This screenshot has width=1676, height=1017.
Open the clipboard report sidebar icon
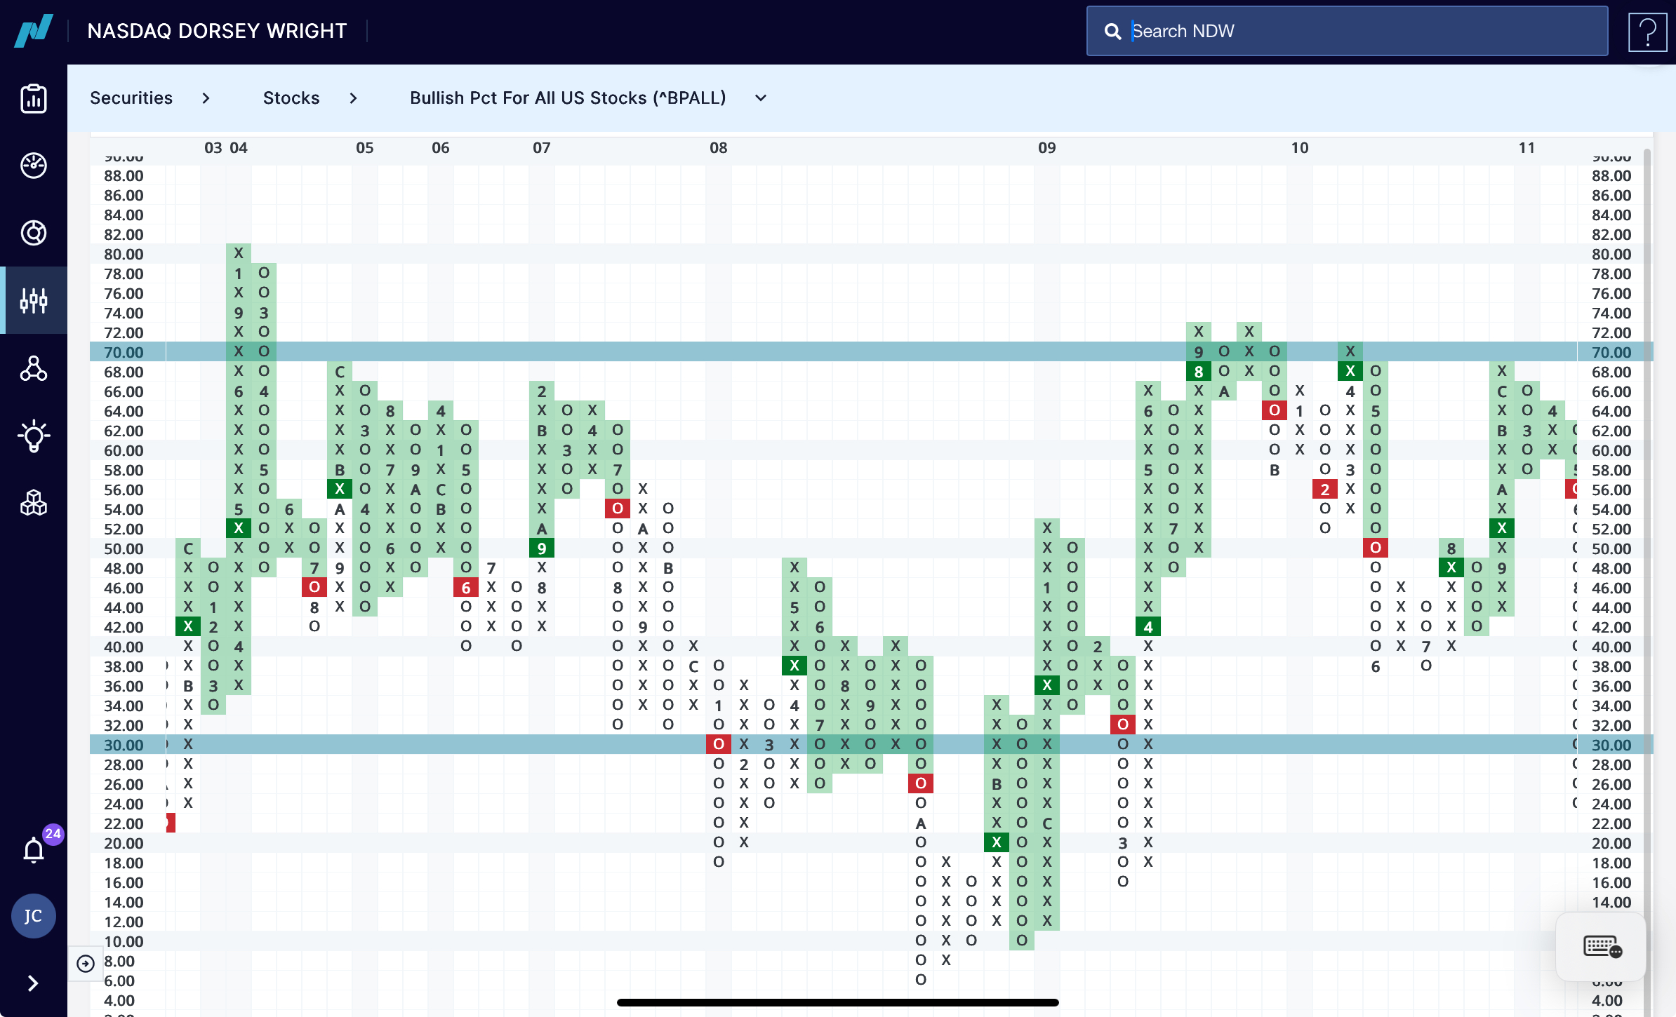(34, 99)
